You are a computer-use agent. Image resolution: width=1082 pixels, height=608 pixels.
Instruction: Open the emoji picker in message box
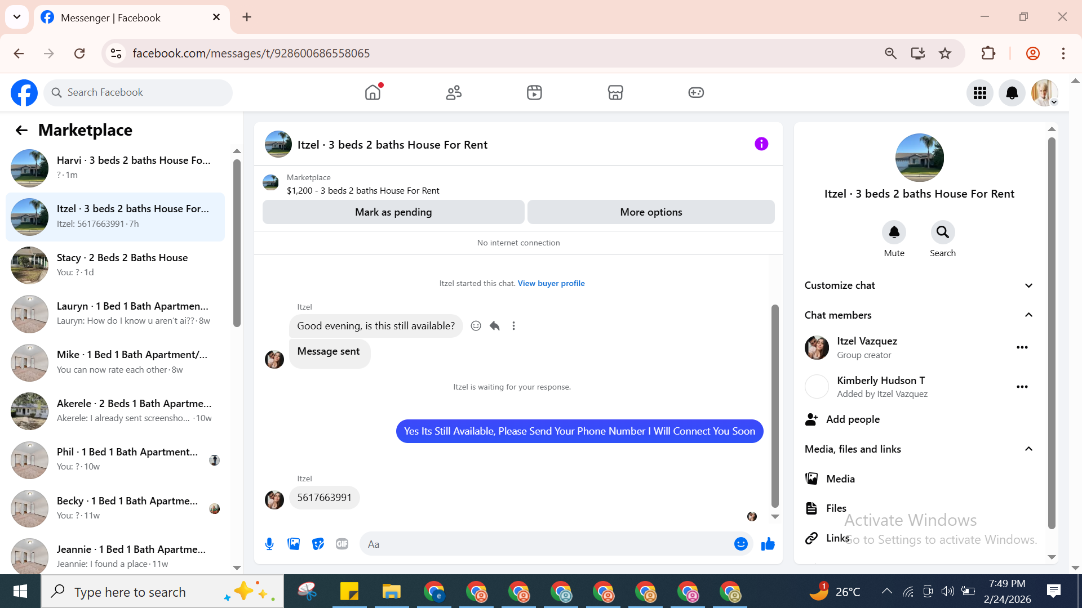[x=740, y=544]
